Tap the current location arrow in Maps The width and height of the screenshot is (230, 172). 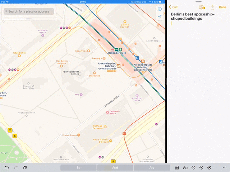pos(160,16)
